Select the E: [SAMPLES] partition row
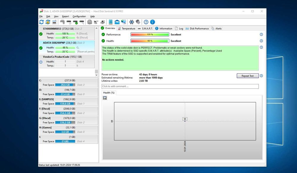Screen dimensions: 297x173 click(68, 101)
